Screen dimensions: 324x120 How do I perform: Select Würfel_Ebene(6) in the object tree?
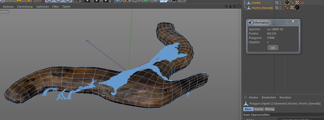coord(262,8)
